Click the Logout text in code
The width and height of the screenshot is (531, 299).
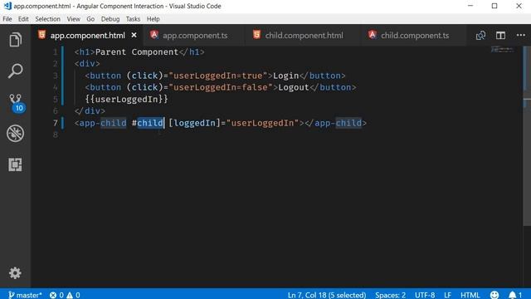coord(294,87)
